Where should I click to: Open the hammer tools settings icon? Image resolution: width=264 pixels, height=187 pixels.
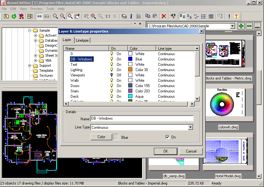[173, 16]
